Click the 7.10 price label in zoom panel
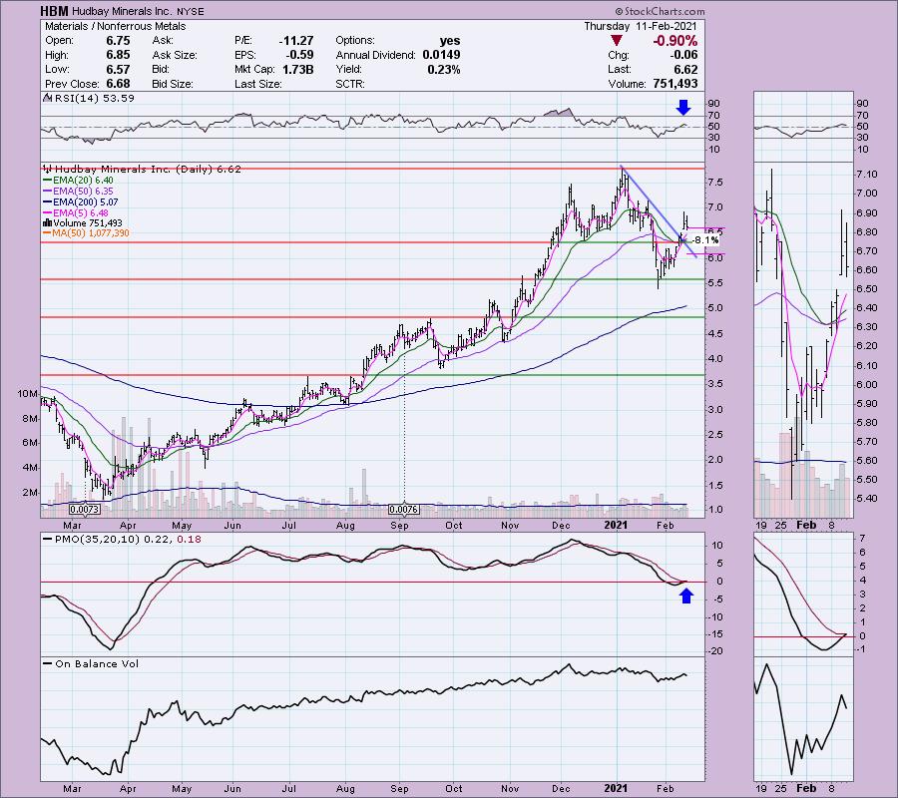 (x=866, y=174)
